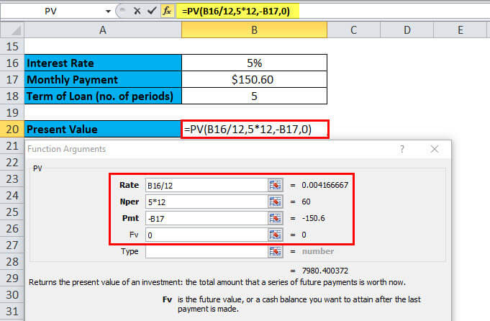This screenshot has height=321, width=490.
Task: Click the Nper result value 60
Action: [306, 202]
